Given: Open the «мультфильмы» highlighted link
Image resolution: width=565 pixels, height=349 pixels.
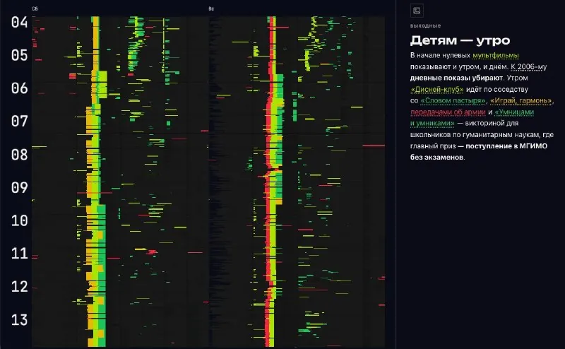Looking at the screenshot, I should pyautogui.click(x=496, y=55).
